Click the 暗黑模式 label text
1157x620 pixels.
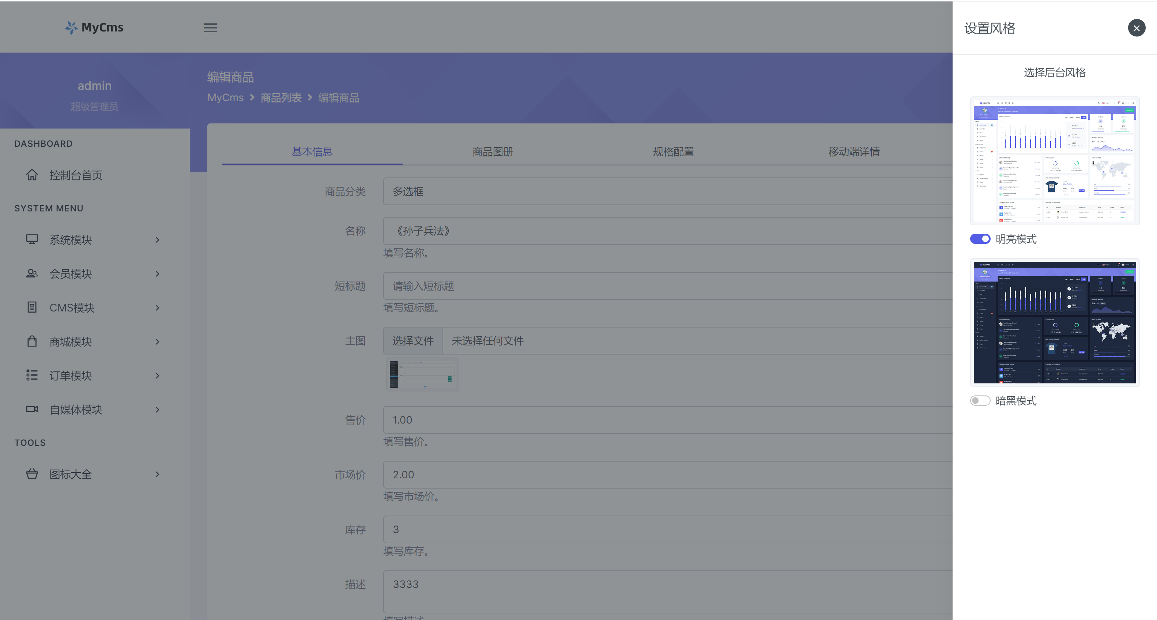coord(1016,400)
